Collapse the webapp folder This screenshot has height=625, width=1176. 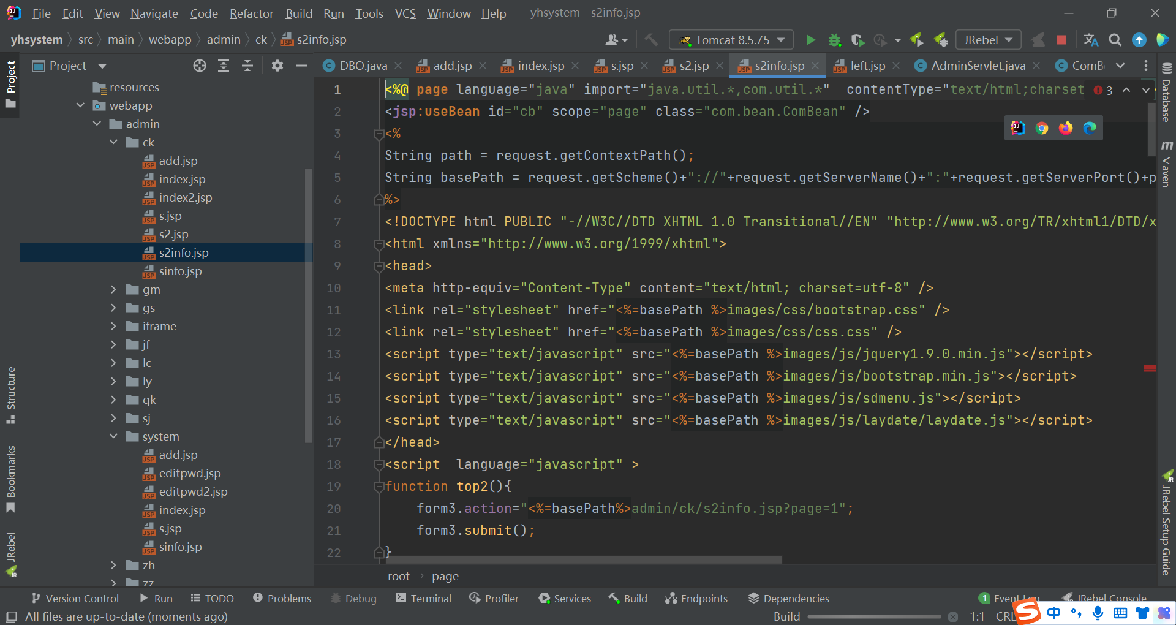point(80,105)
